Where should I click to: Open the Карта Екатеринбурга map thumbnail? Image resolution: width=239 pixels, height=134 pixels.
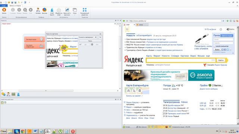[137, 91]
